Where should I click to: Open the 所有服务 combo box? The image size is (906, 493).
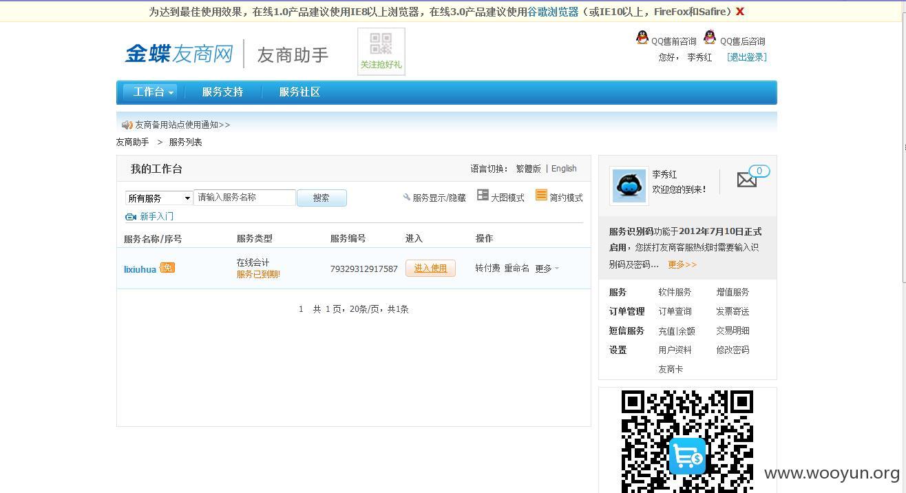click(159, 198)
